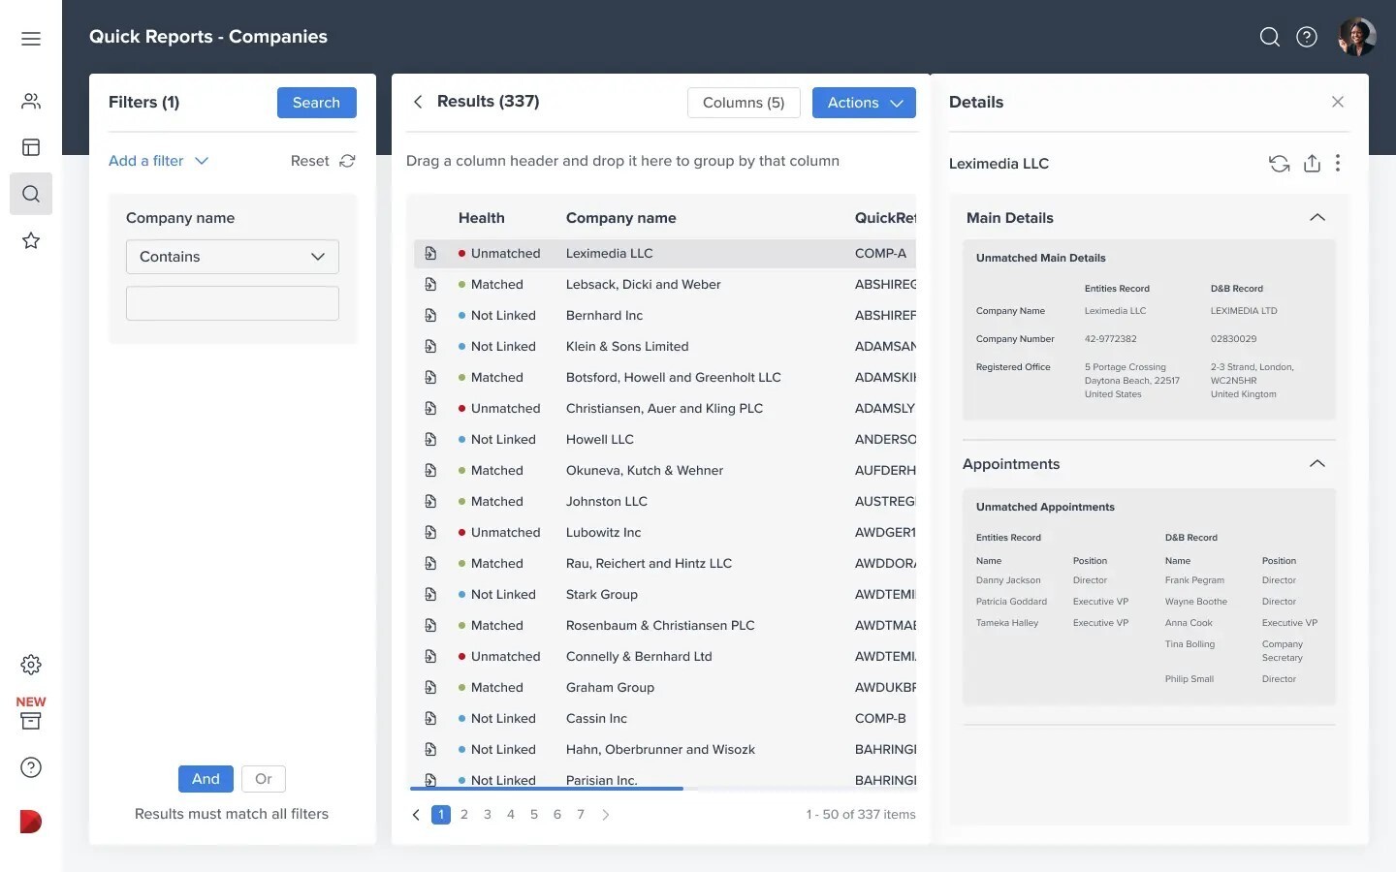Viewport: 1396px width, 872px height.
Task: Click the search icon in the top header
Action: pyautogui.click(x=1269, y=37)
